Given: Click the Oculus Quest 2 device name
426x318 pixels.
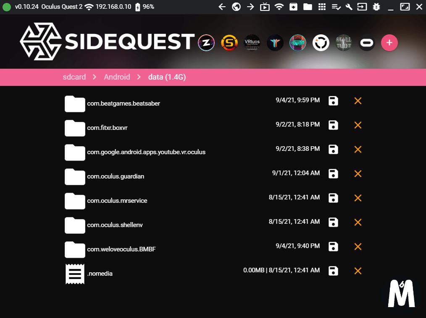Looking at the screenshot, I should [62, 7].
